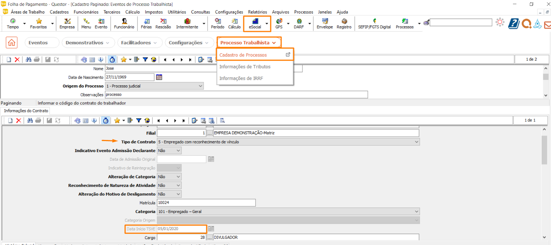Click the Eventos button

[x=42, y=43]
